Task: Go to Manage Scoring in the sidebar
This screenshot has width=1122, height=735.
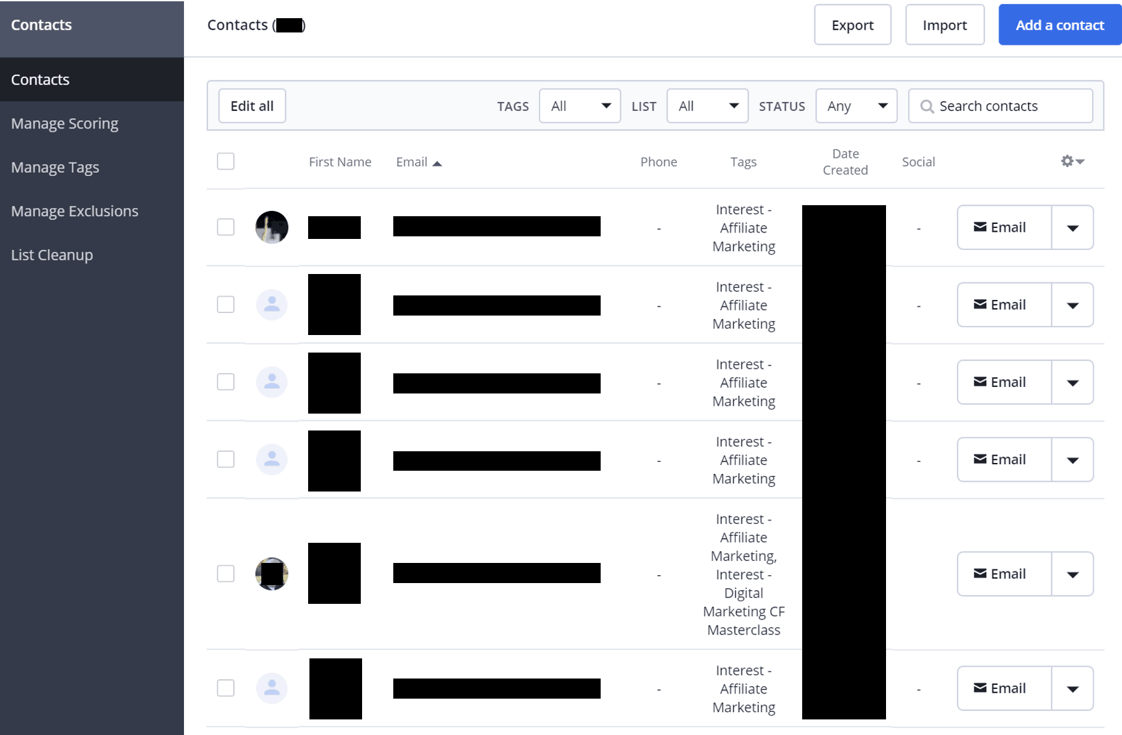Action: pyautogui.click(x=65, y=123)
